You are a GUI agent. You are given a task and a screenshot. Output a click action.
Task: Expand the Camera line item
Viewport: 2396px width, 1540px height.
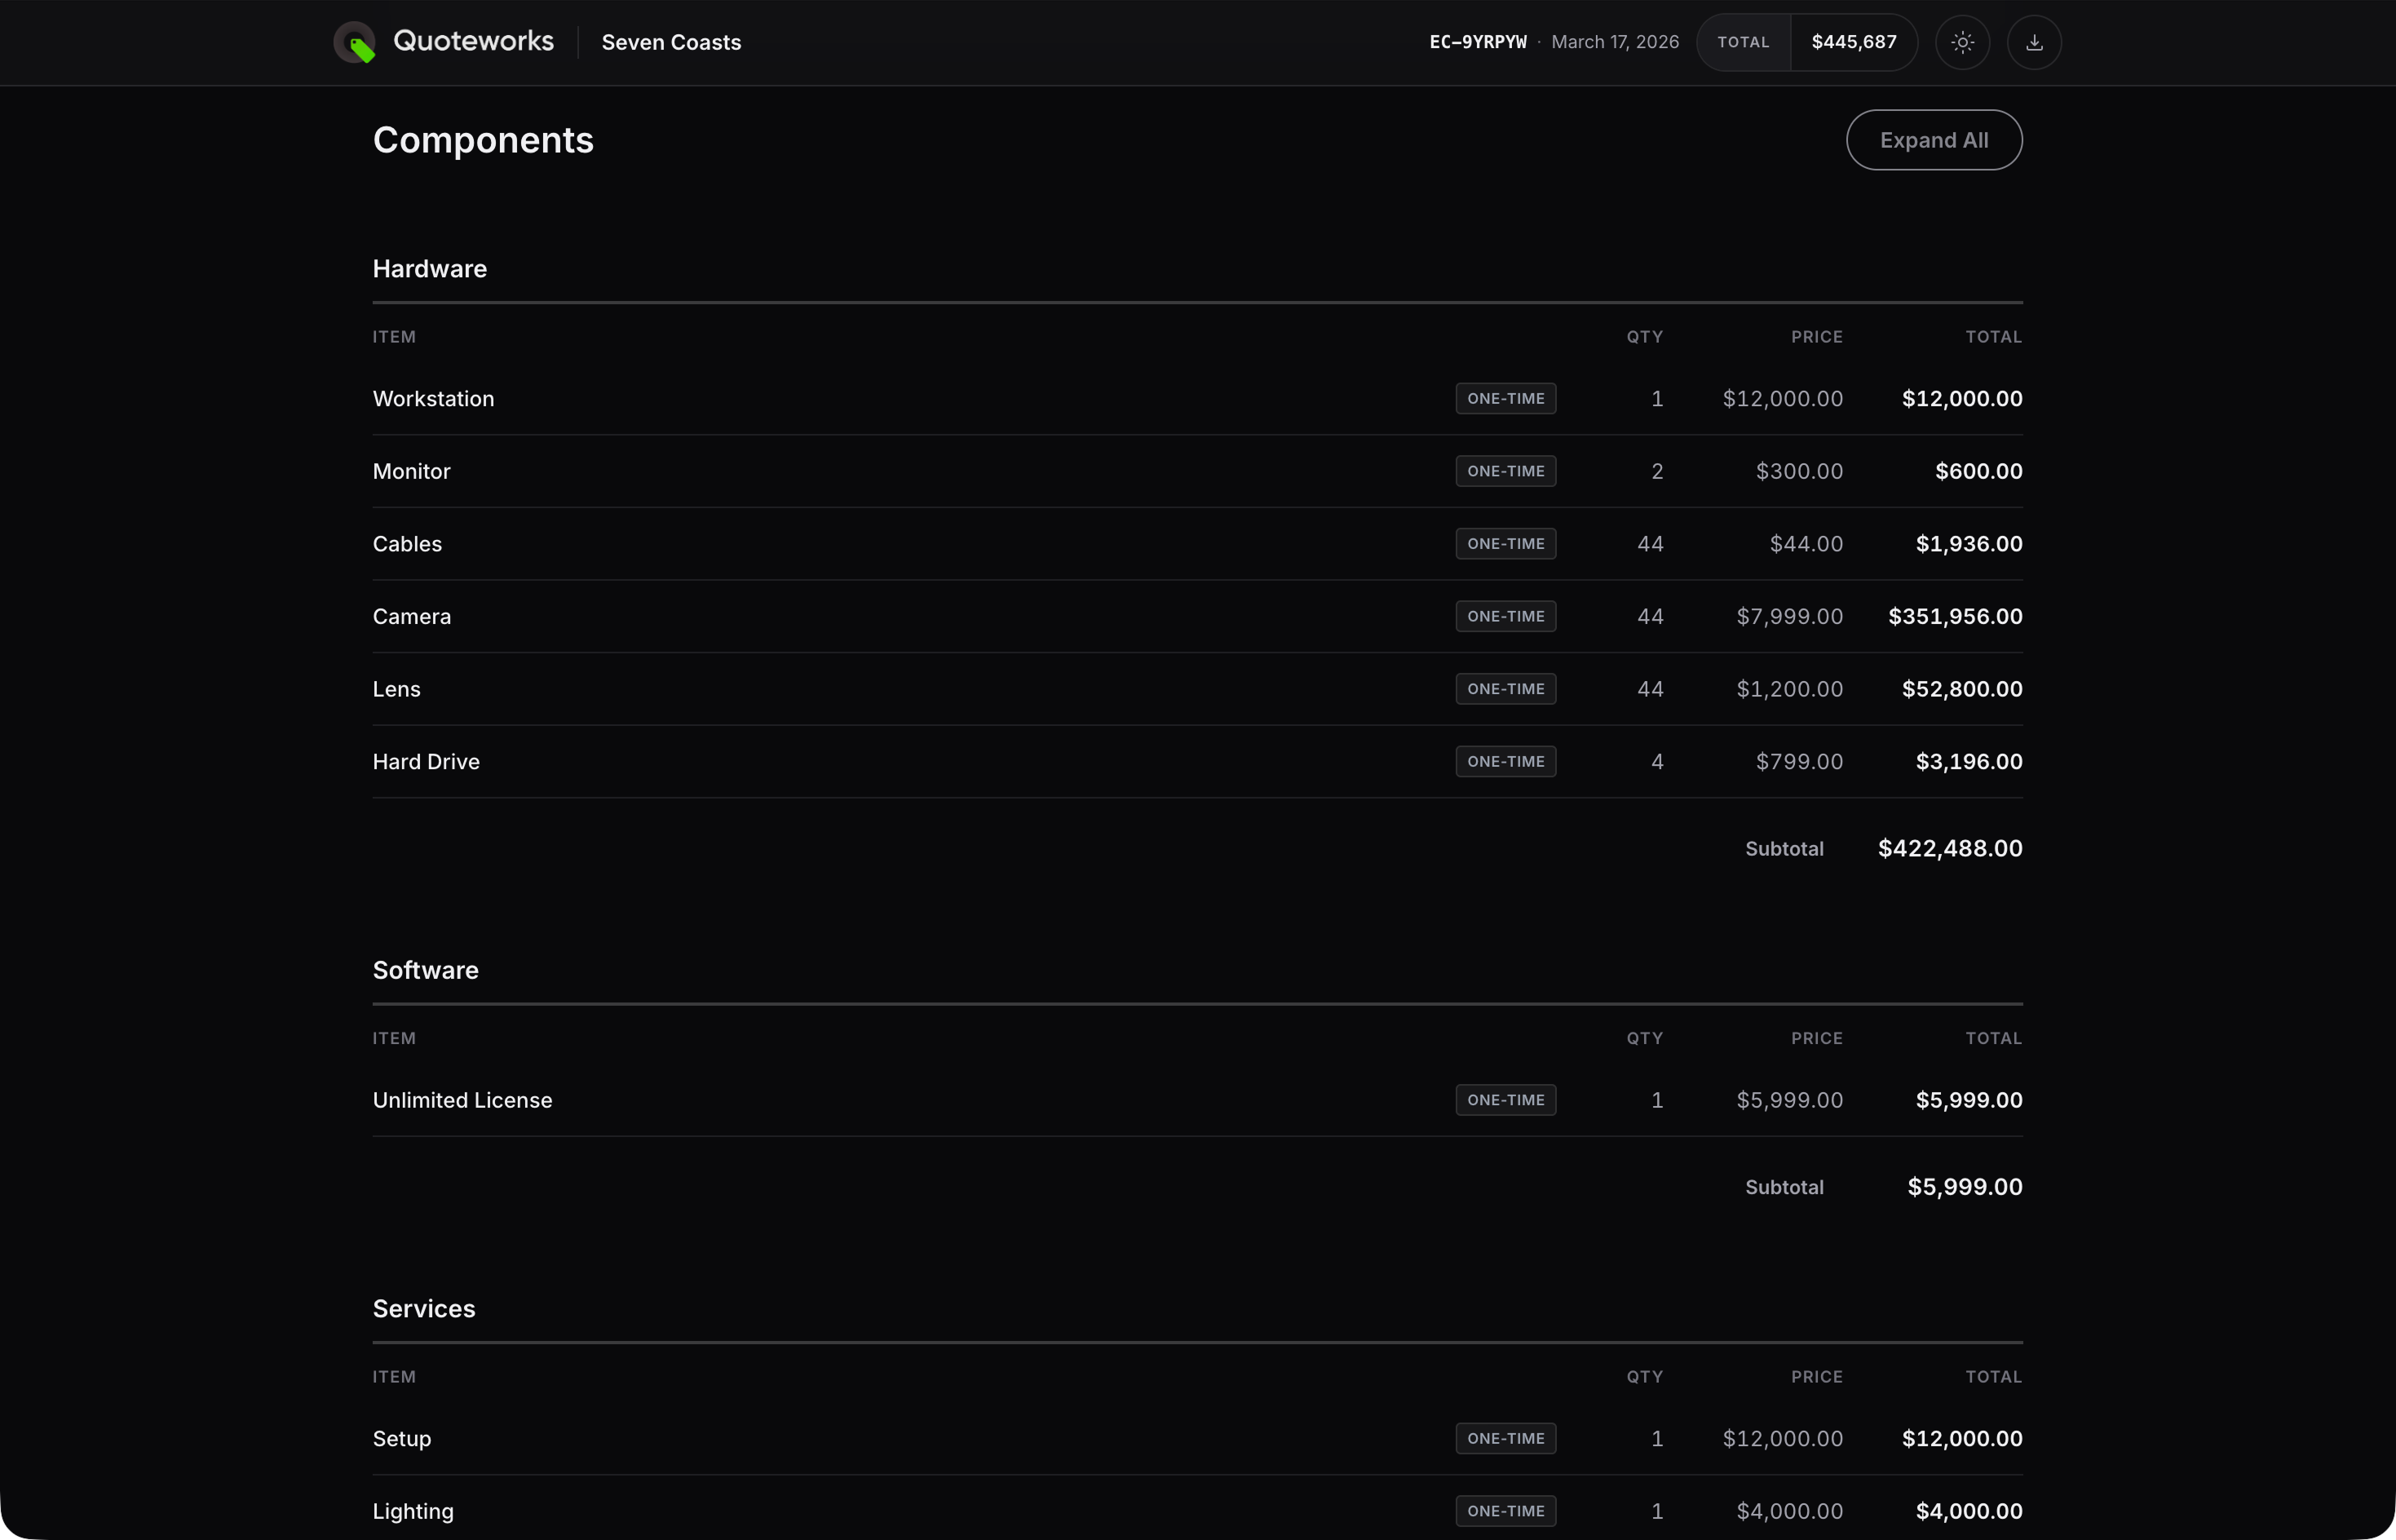pos(412,617)
